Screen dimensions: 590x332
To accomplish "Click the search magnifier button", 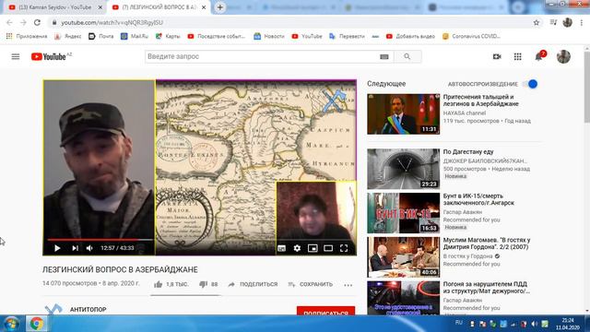I will tap(407, 56).
